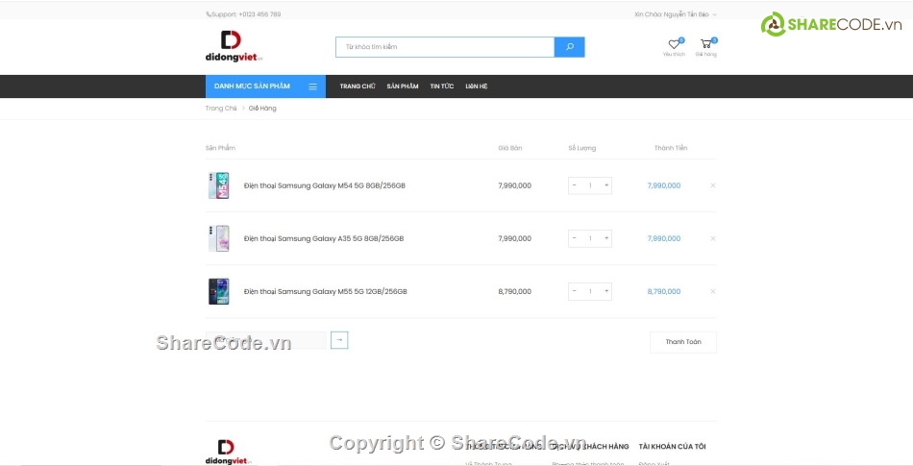The height and width of the screenshot is (466, 913).
Task: Click the Galaxy A35 product thumbnail
Action: [219, 238]
